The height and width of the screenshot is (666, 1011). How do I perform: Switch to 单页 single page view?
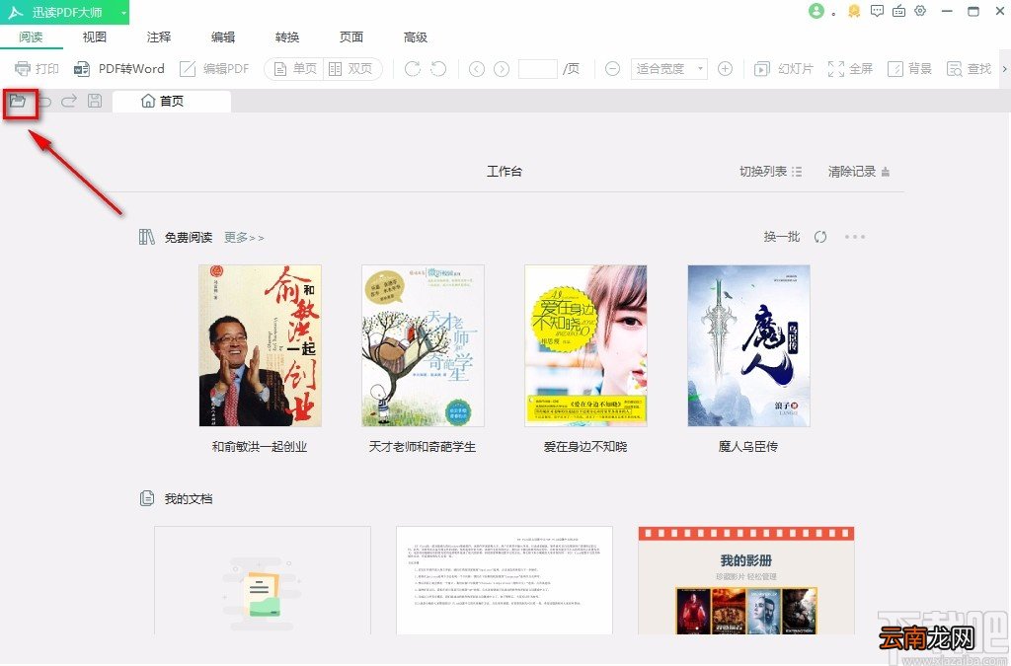tap(294, 69)
